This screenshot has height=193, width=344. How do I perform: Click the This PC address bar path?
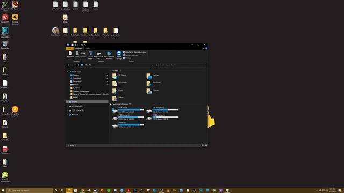tap(88, 65)
